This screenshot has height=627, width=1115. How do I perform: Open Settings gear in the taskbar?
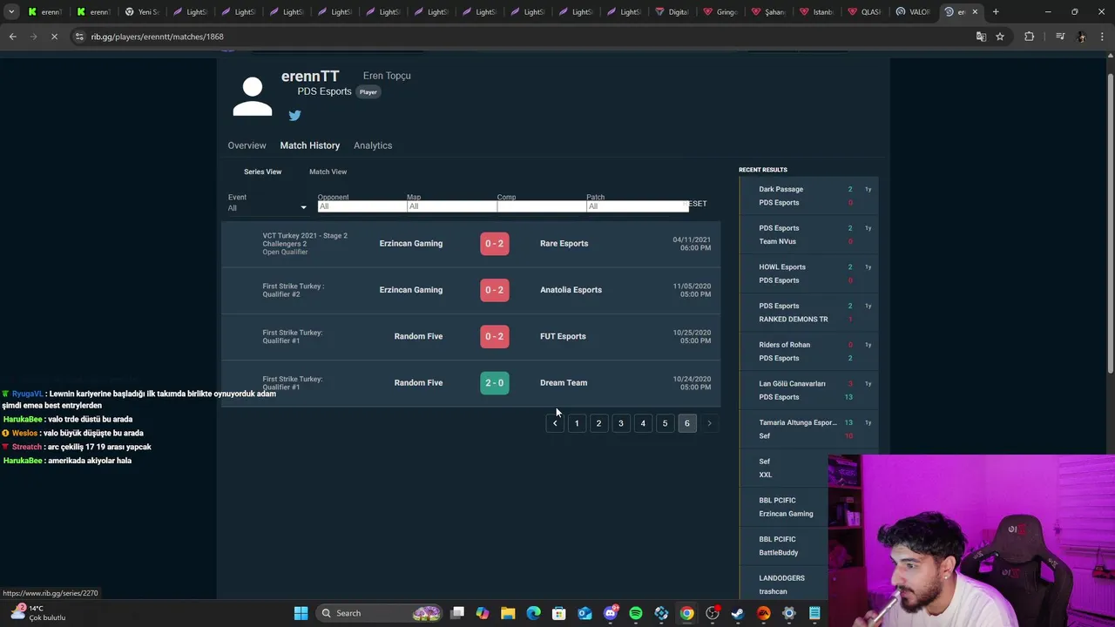tap(789, 613)
